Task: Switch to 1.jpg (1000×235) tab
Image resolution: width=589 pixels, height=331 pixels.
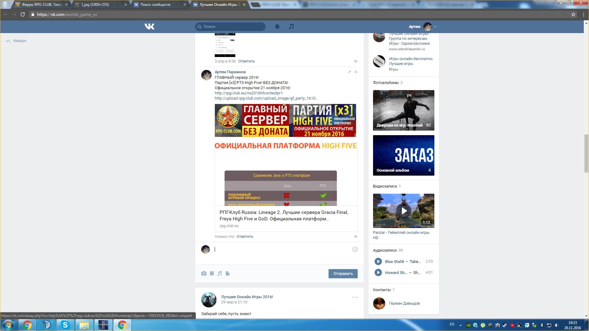Action: [101, 5]
